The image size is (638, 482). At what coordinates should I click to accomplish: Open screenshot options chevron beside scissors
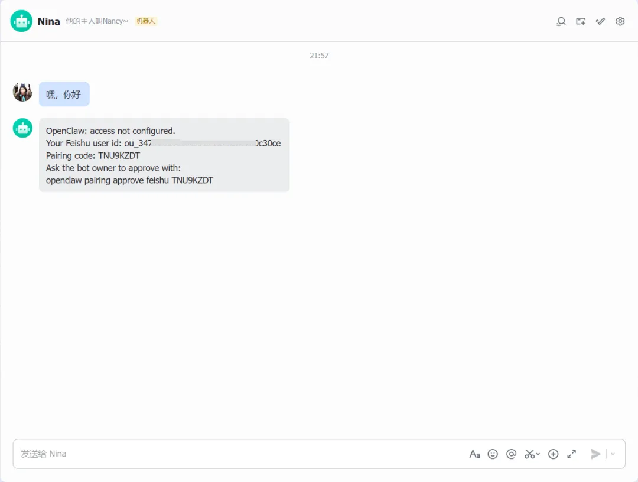coord(538,454)
